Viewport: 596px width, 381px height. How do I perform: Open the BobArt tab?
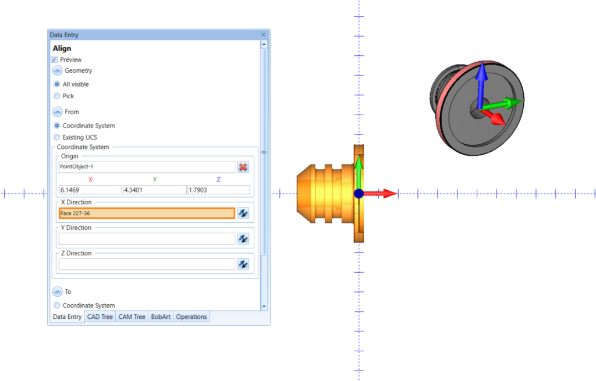tap(160, 316)
